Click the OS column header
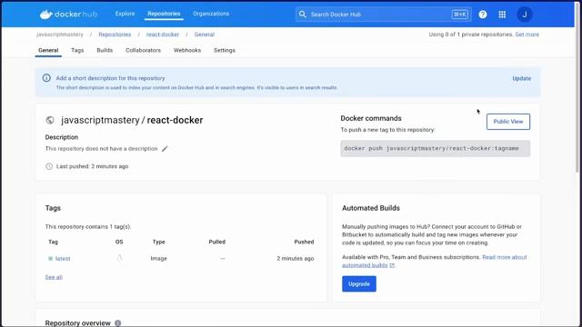 coord(119,242)
